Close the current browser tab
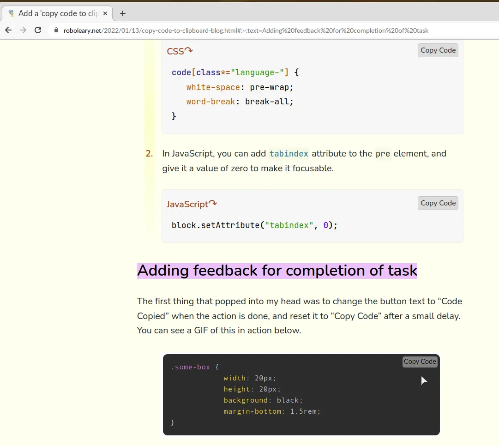 (105, 13)
